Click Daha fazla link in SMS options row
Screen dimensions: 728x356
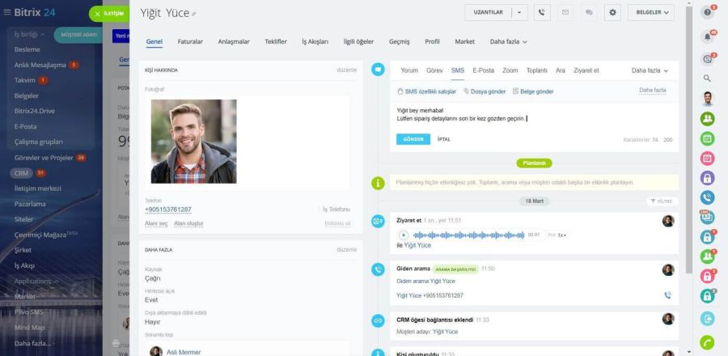[652, 90]
